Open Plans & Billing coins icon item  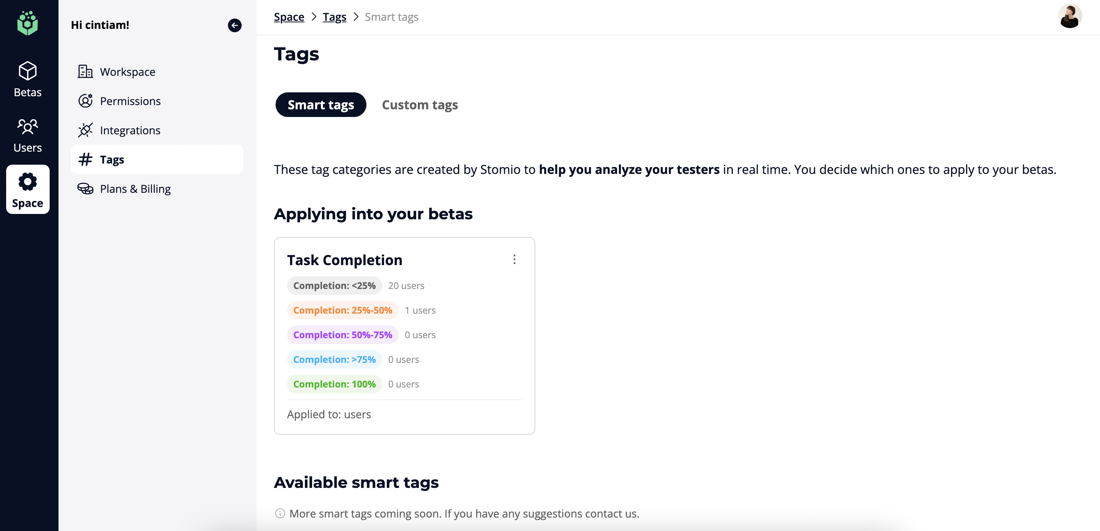(85, 189)
